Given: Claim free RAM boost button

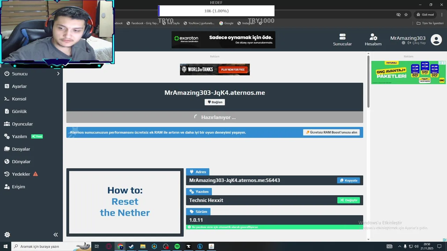Looking at the screenshot, I should click(331, 132).
